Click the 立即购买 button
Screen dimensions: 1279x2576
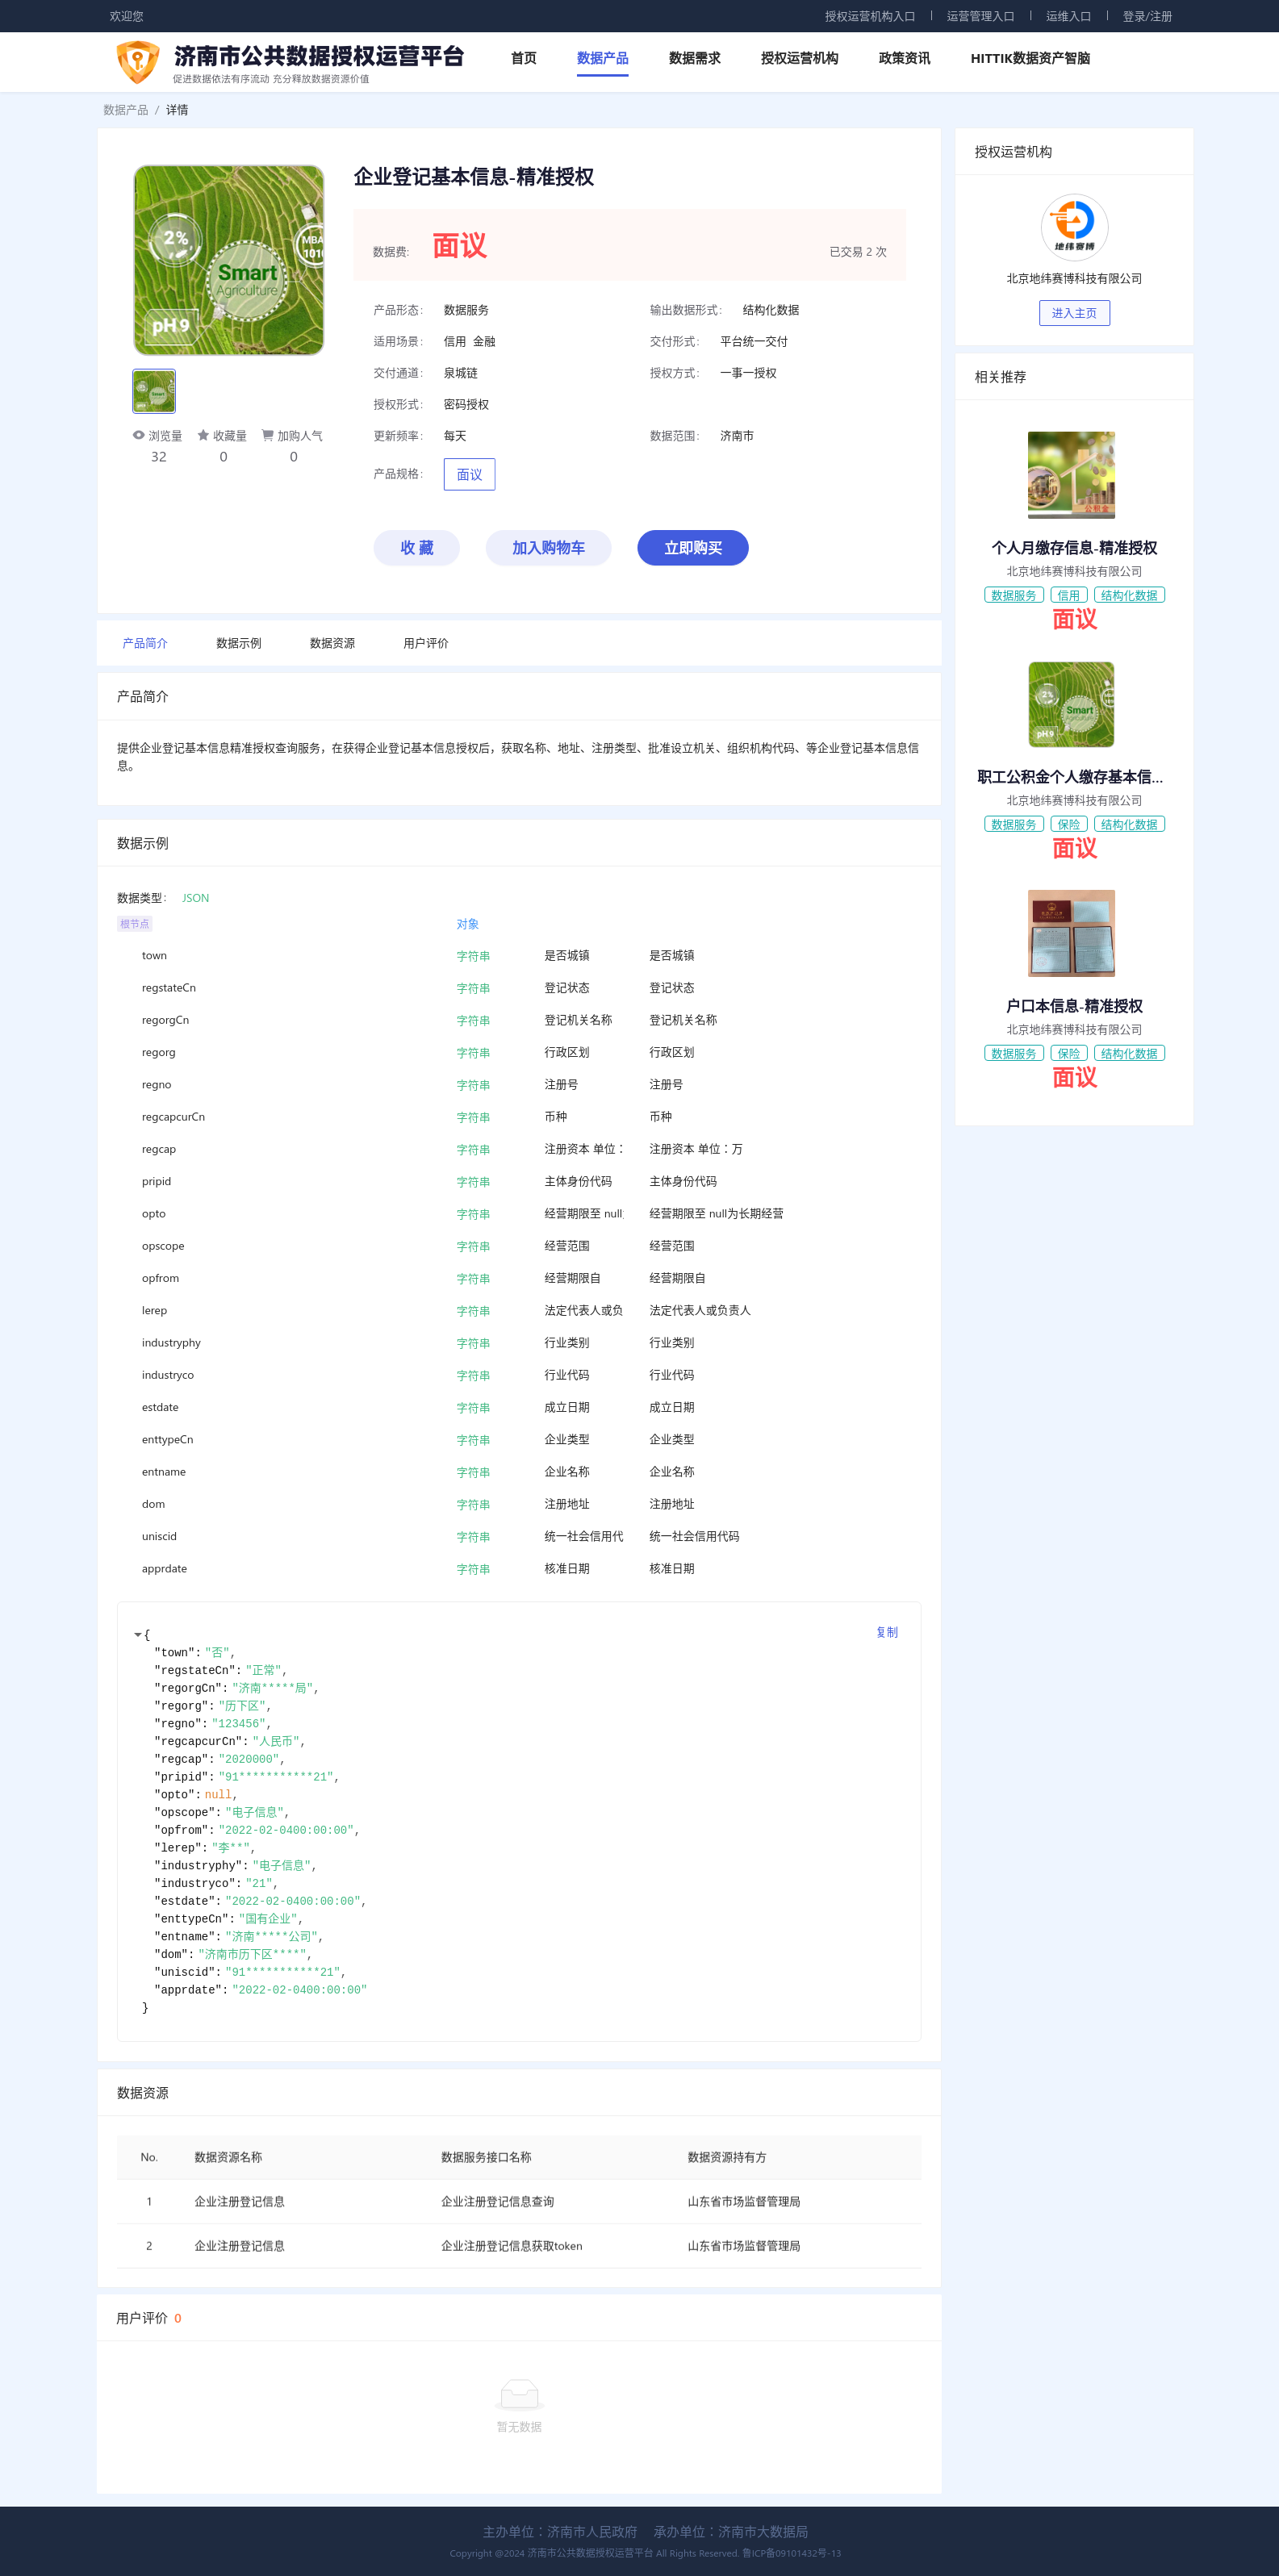[693, 548]
